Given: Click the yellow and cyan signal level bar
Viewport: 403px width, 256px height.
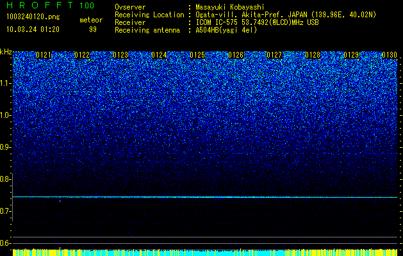Looking at the screenshot, I should click(x=205, y=252).
